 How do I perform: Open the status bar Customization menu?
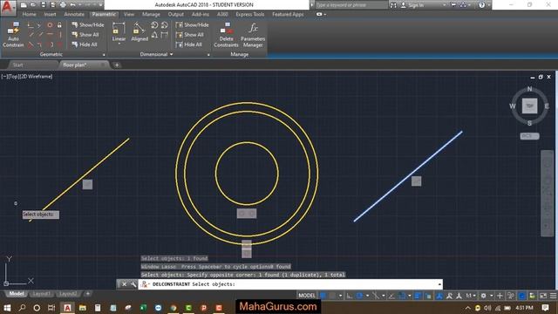[553, 296]
